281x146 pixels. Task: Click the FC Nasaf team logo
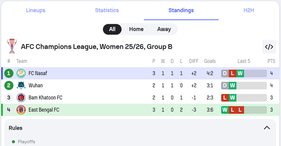(21, 73)
